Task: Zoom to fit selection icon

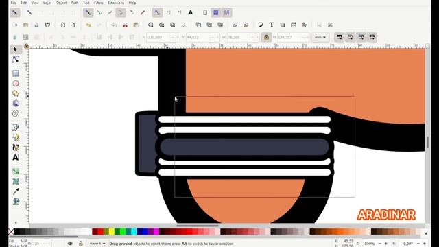Action: 151,25
